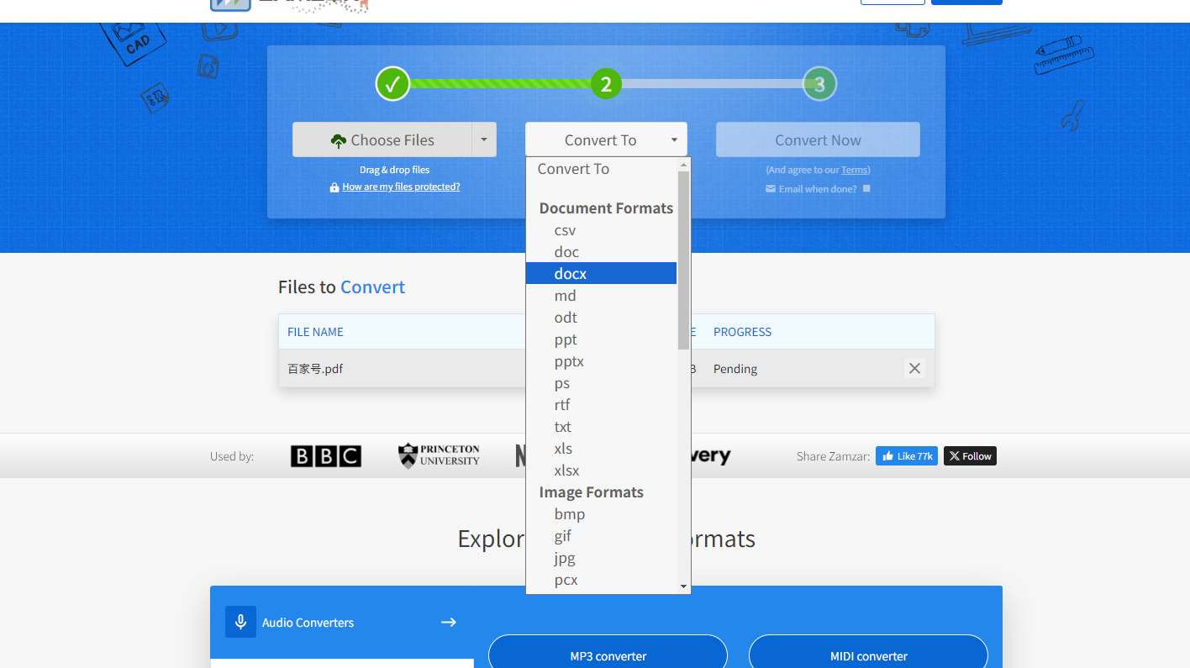This screenshot has width=1190, height=668.
Task: Pick jpg under Image Formats
Action: (565, 558)
